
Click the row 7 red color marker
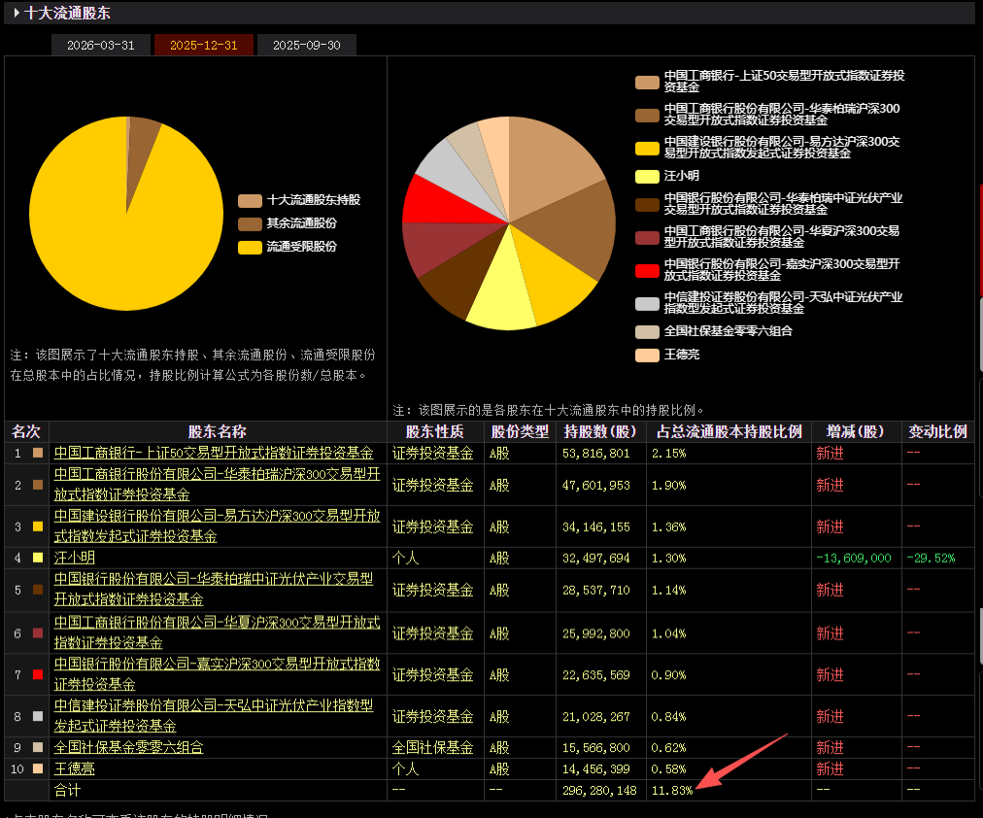point(38,674)
